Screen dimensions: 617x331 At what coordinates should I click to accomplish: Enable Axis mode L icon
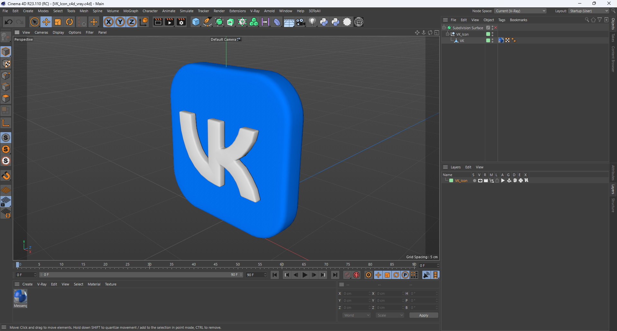click(6, 123)
